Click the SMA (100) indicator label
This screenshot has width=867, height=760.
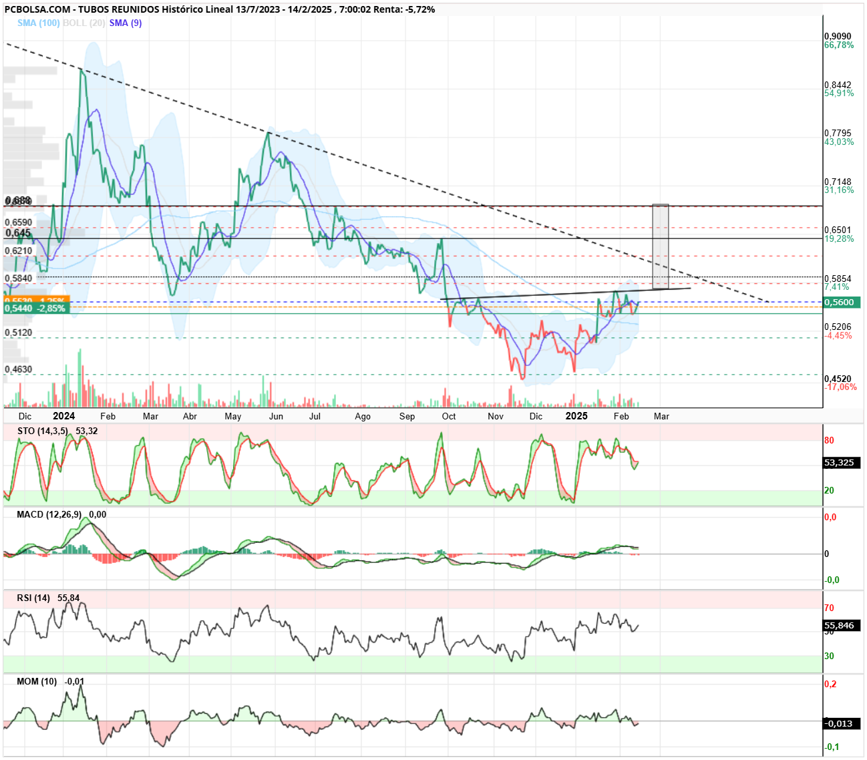(38, 23)
